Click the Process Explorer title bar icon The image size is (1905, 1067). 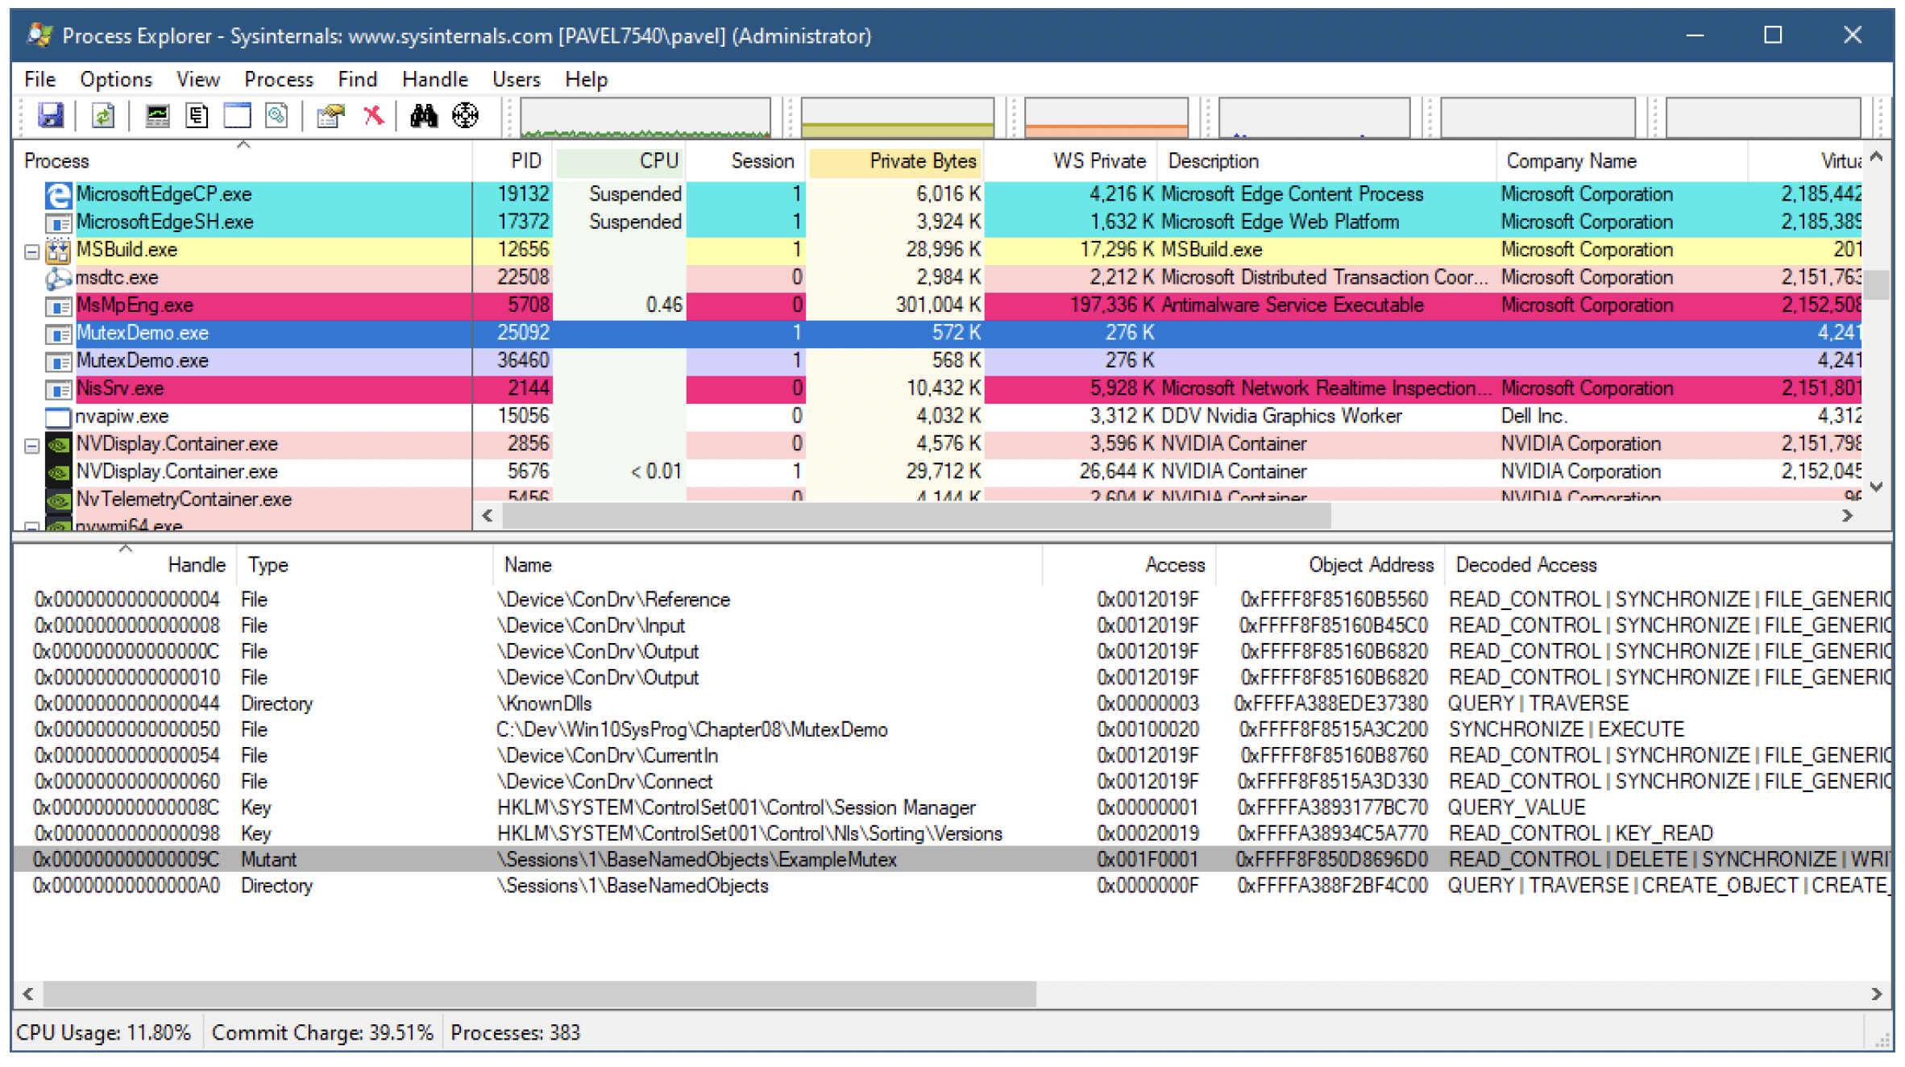click(x=39, y=35)
